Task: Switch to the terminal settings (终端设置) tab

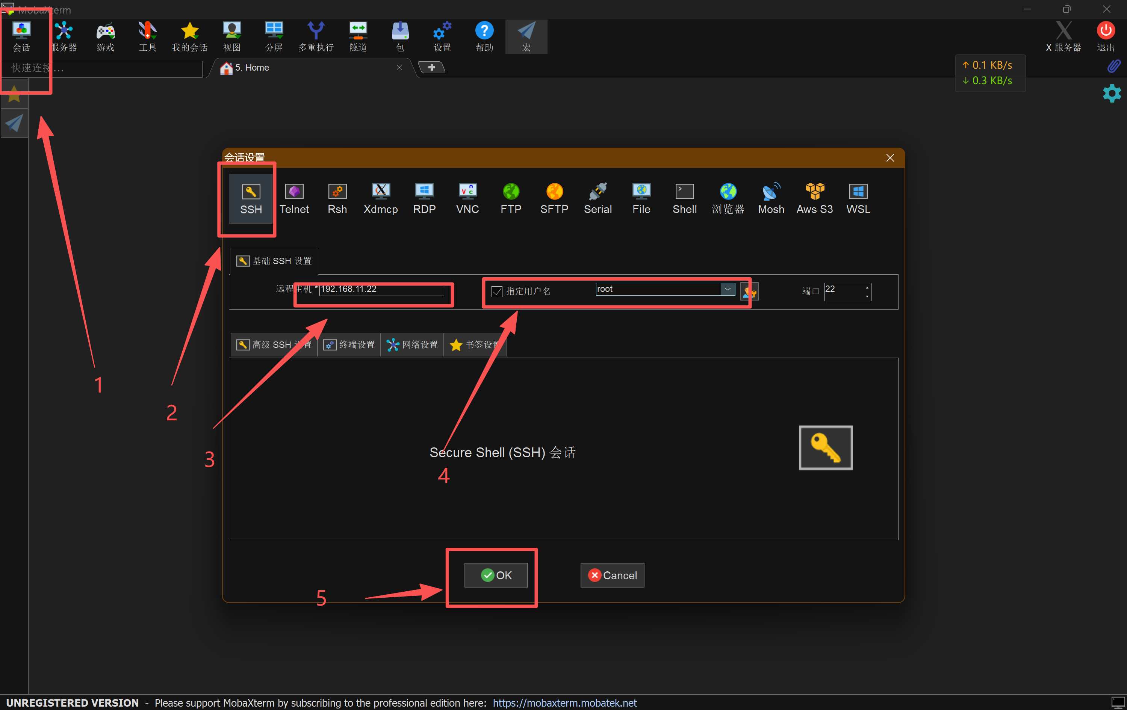Action: point(349,345)
